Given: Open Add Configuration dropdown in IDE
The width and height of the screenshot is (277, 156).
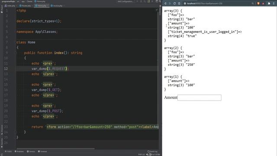Looking at the screenshot, I should coord(126,1).
